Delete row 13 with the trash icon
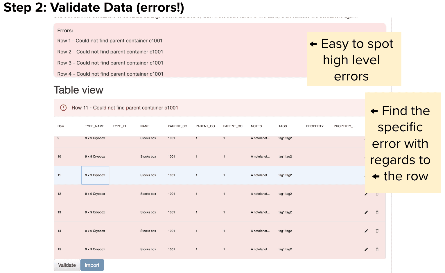The width and height of the screenshot is (445, 273). (x=377, y=212)
